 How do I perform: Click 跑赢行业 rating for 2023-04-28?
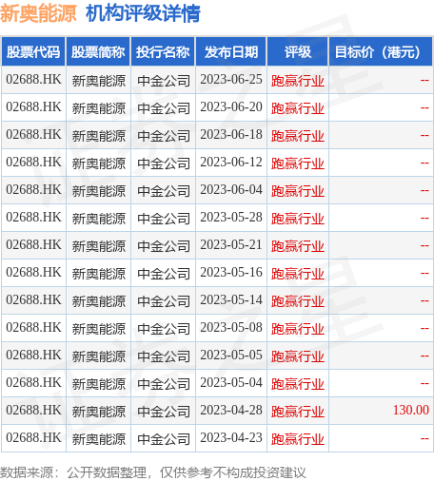click(298, 412)
